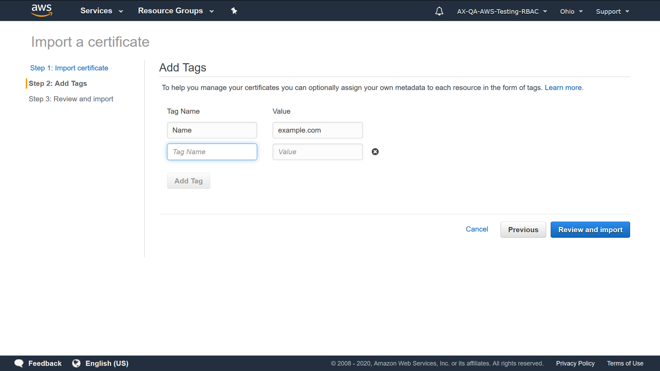Click the Previous button
660x371 pixels.
tap(523, 229)
